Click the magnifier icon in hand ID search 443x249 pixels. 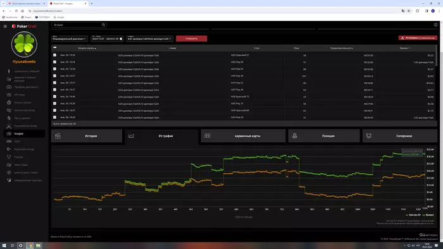pos(103,25)
